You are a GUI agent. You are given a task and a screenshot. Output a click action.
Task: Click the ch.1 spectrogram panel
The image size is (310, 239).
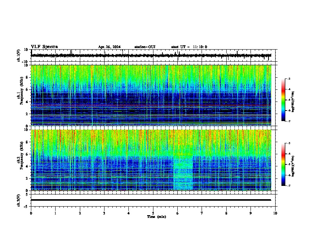click(x=151, y=95)
